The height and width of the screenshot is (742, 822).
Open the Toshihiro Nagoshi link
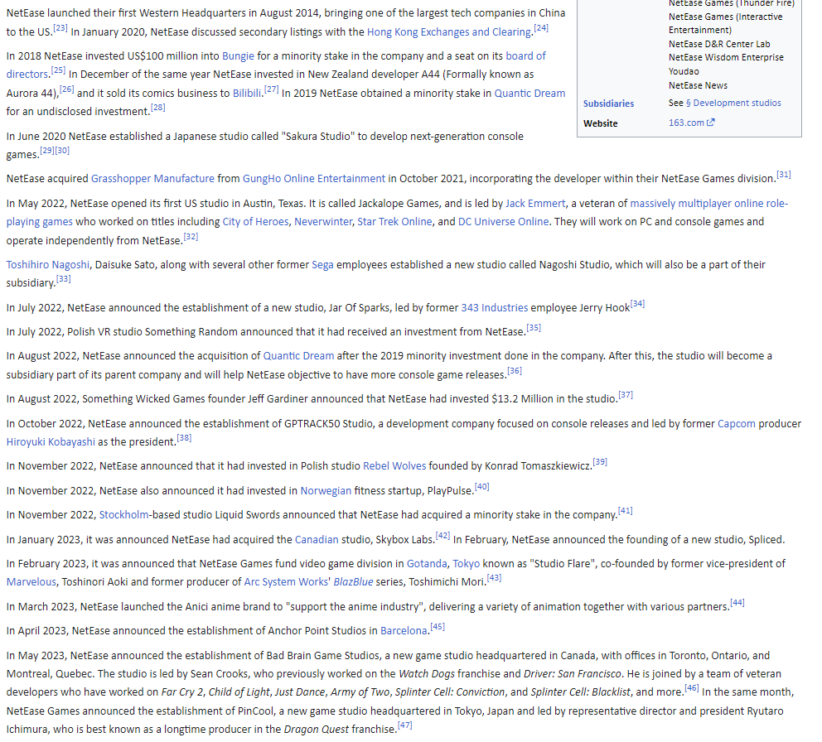pos(48,265)
